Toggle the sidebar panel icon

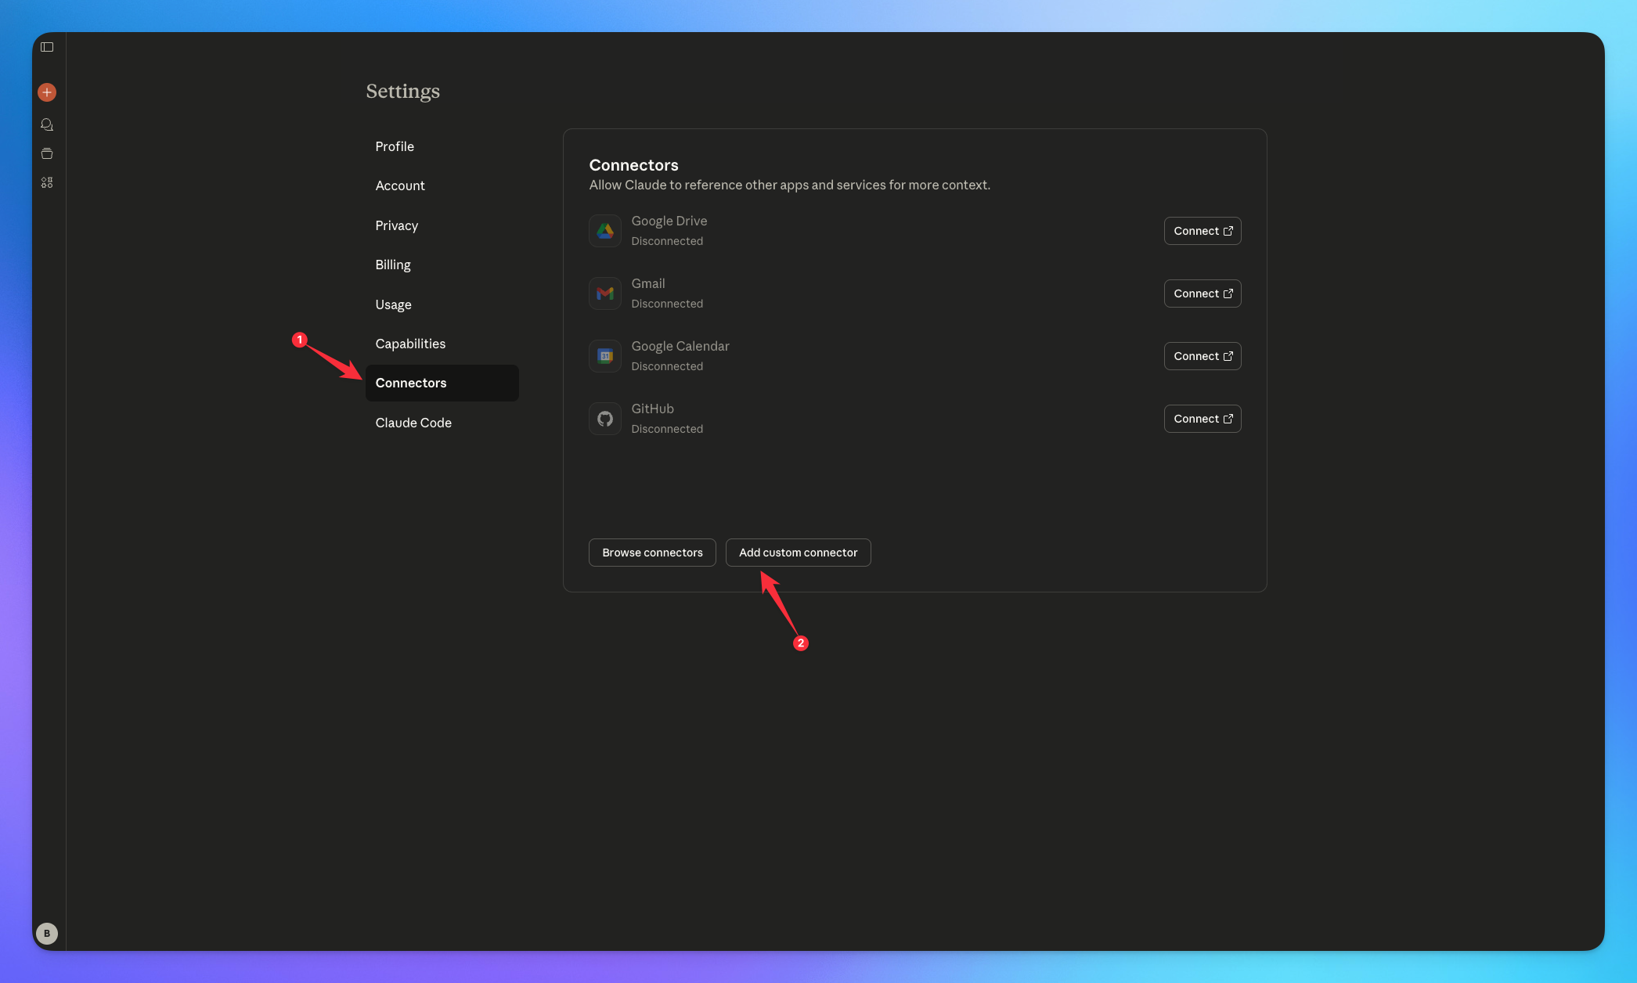[x=47, y=47]
